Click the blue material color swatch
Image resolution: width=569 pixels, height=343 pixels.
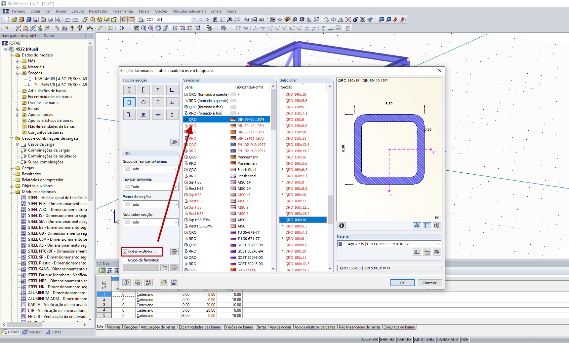point(340,244)
